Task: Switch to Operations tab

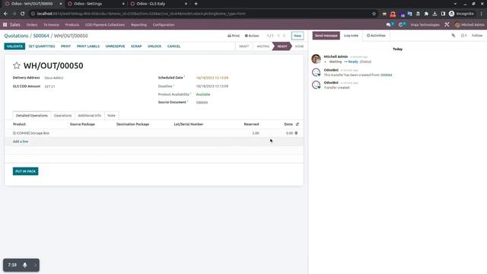Action: tap(62, 115)
